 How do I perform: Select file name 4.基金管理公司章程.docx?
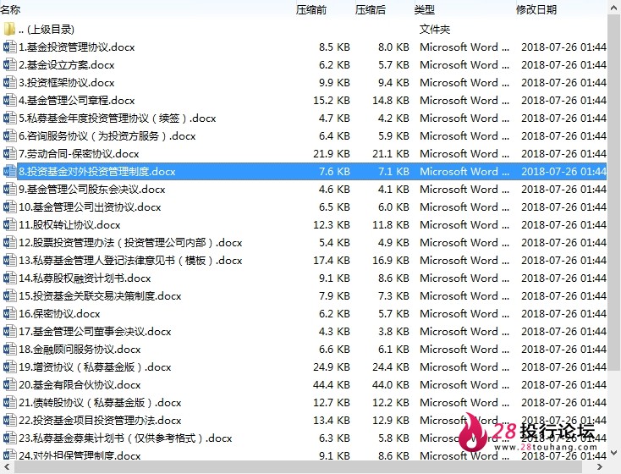(77, 100)
